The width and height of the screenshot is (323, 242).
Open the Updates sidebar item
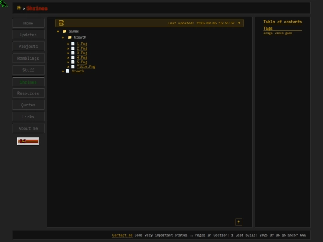28,35
